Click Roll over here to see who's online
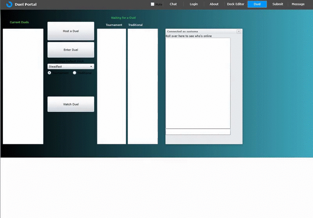Image resolution: width=313 pixels, height=218 pixels. click(189, 36)
